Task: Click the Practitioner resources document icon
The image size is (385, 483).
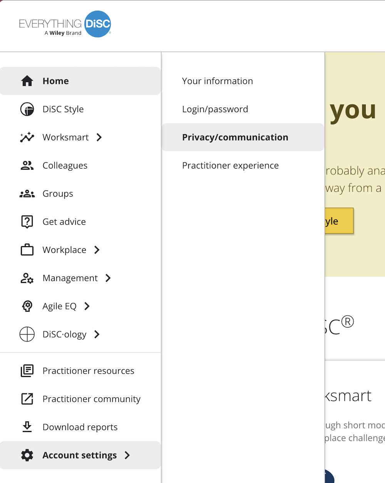Action: [27, 371]
